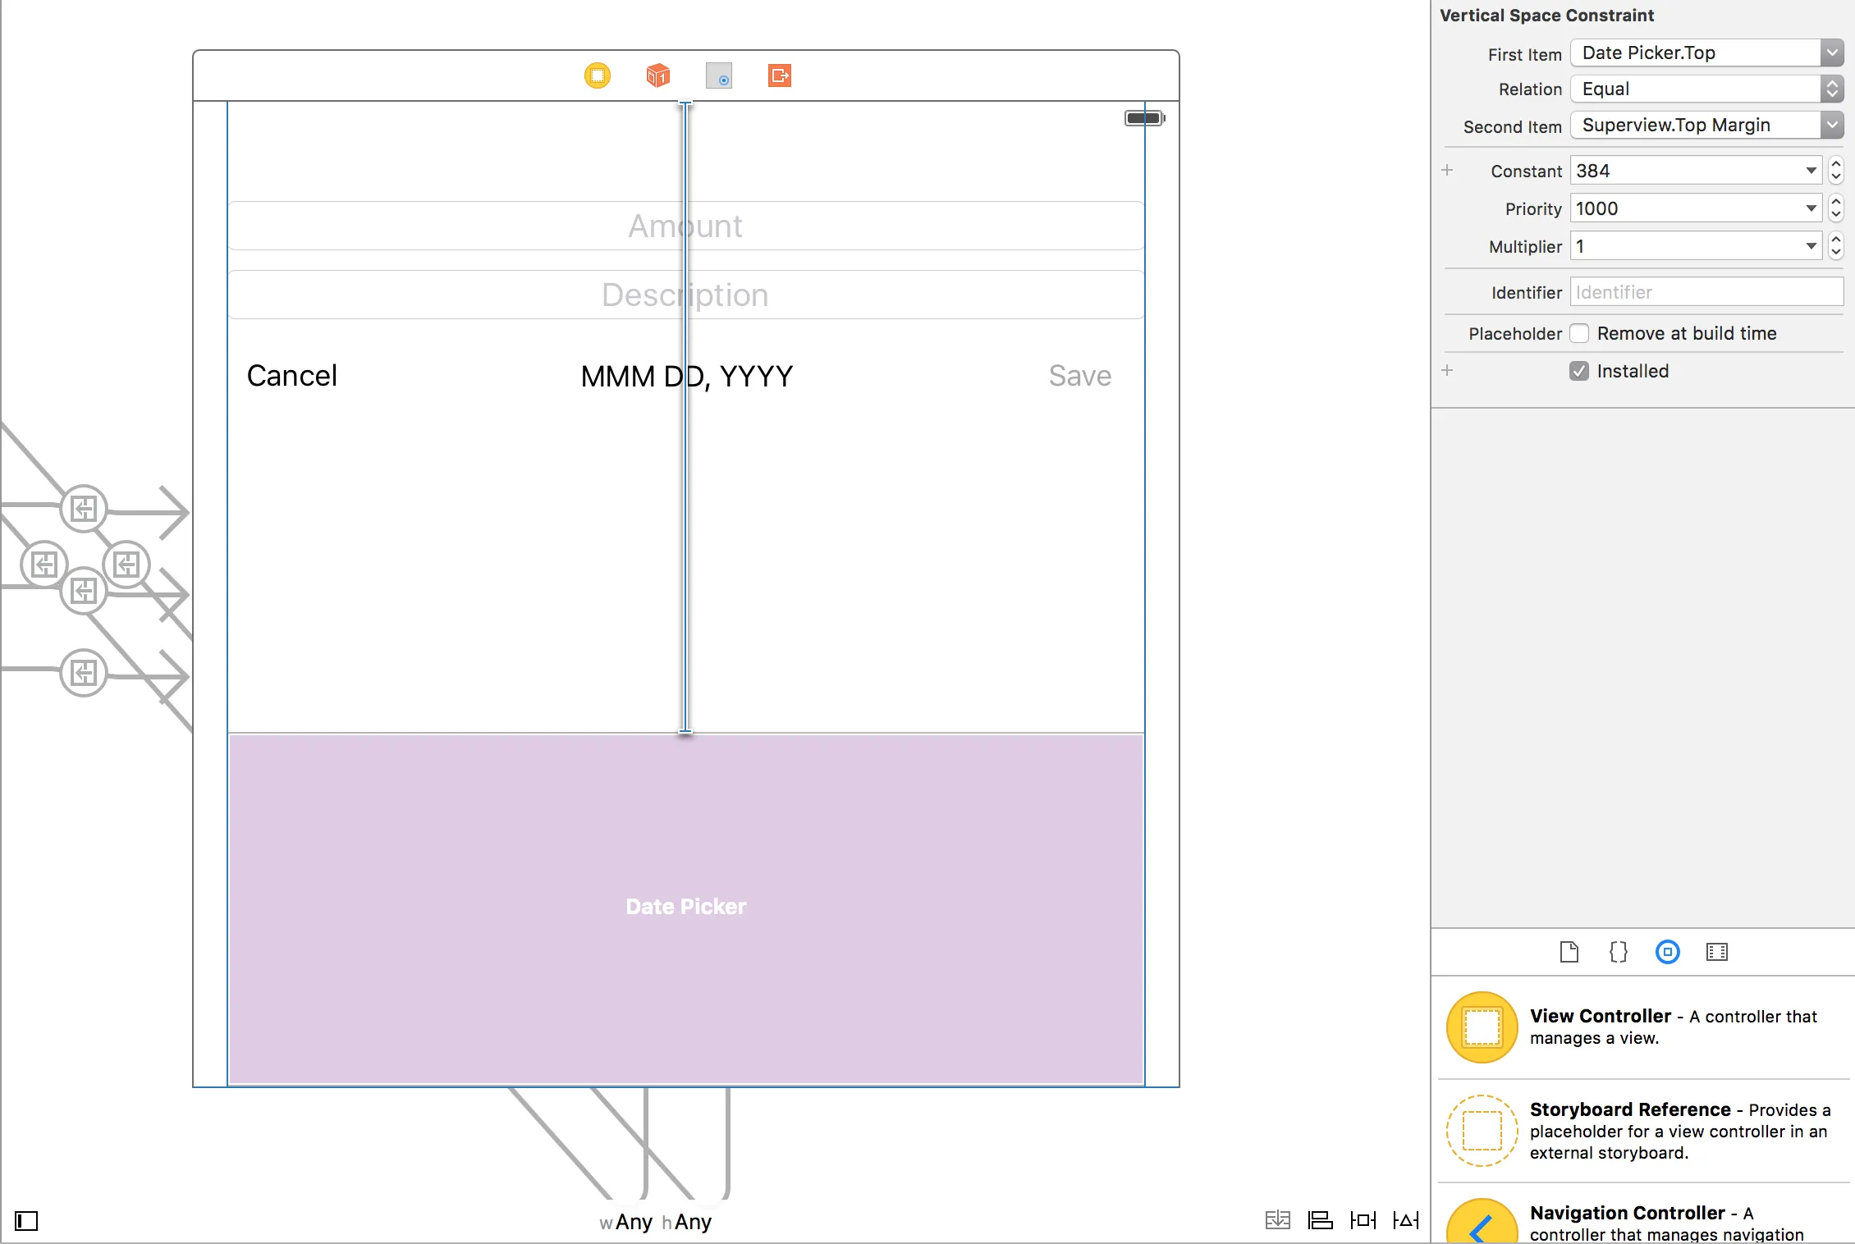
Task: Select the purple Date Picker view
Action: point(686,907)
